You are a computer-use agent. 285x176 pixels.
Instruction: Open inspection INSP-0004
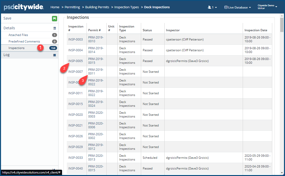[x=75, y=50]
